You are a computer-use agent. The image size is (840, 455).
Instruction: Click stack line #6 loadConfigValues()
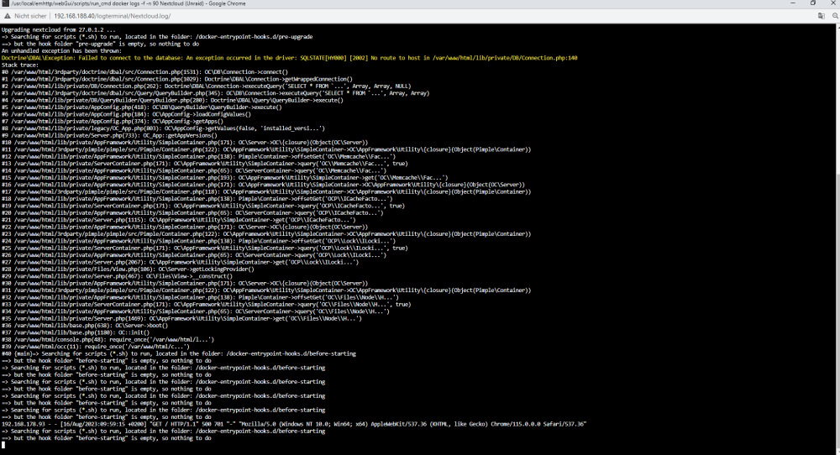click(126, 114)
